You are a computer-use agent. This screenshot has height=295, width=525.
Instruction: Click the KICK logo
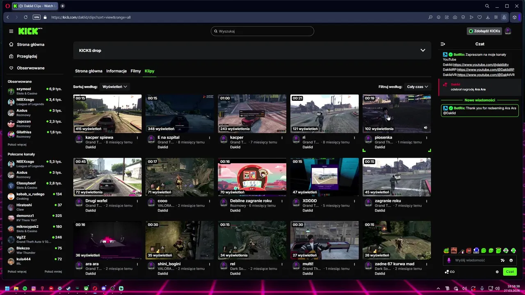coord(30,31)
